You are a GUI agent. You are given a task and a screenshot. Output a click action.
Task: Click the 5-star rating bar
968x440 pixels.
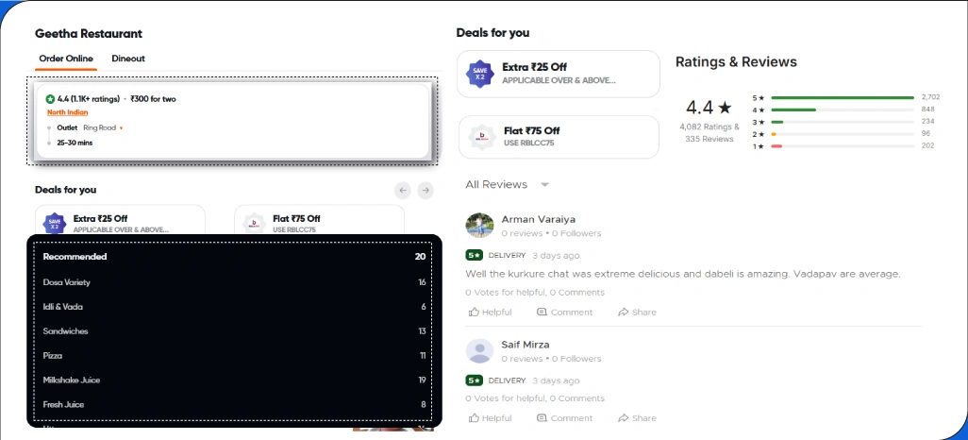(x=843, y=97)
